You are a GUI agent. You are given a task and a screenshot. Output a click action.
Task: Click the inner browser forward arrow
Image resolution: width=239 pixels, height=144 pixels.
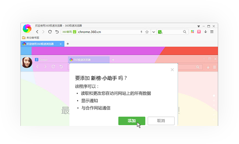[x=45, y=67]
